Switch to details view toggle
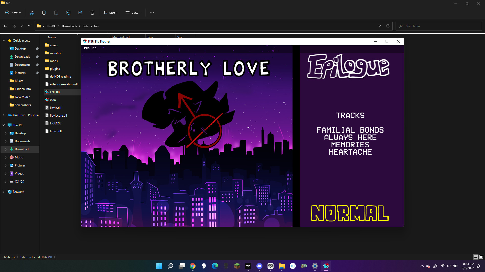485x272 pixels. coord(476,257)
